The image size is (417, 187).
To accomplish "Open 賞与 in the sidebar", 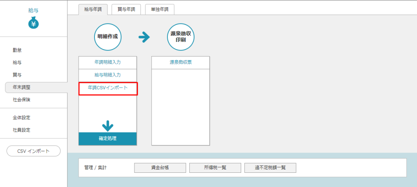I will pyautogui.click(x=17, y=75).
